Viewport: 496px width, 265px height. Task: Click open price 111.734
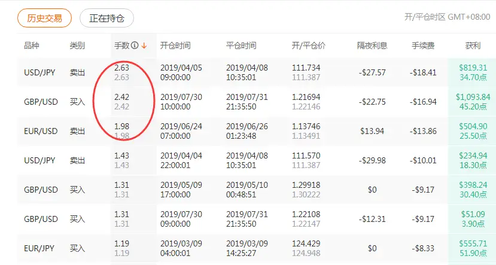(x=306, y=68)
